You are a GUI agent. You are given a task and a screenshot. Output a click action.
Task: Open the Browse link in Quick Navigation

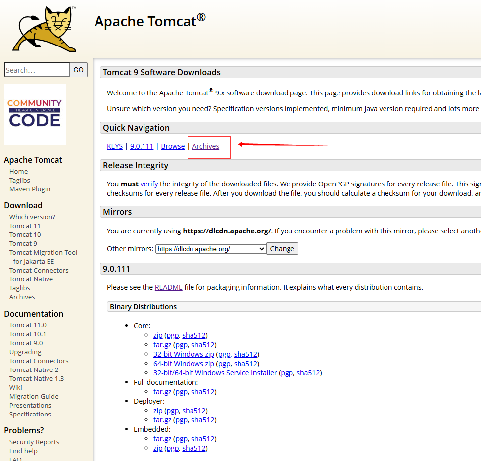[173, 146]
